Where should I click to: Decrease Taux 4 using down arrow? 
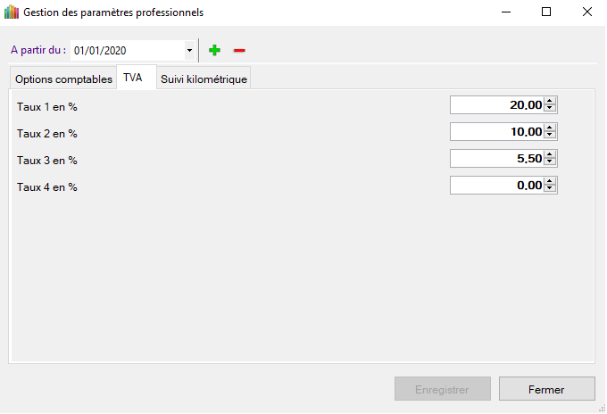[x=550, y=189]
